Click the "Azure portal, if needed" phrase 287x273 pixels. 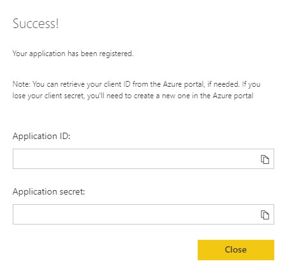201,84
